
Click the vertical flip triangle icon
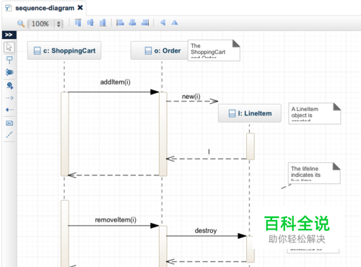point(175,22)
